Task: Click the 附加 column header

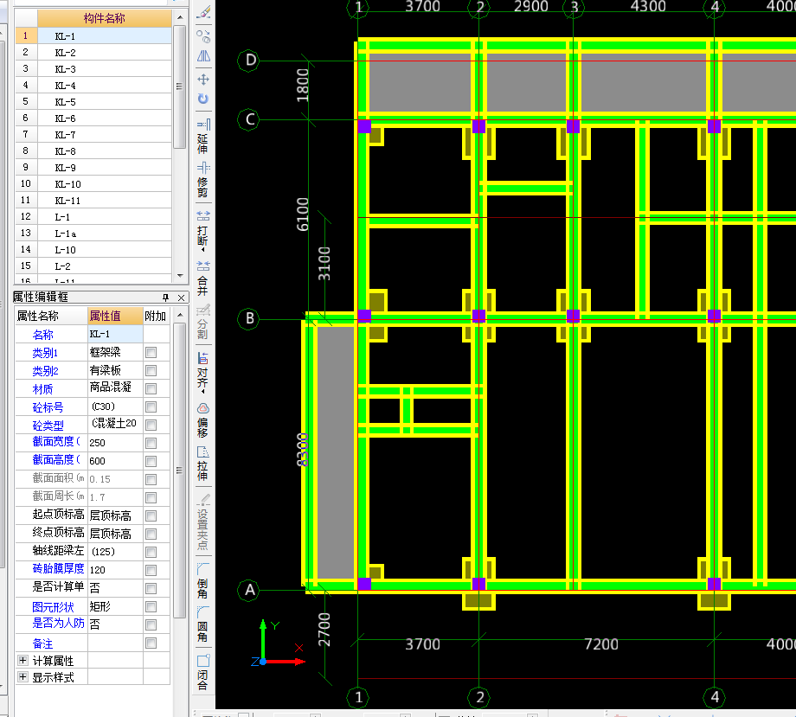Action: [x=157, y=317]
